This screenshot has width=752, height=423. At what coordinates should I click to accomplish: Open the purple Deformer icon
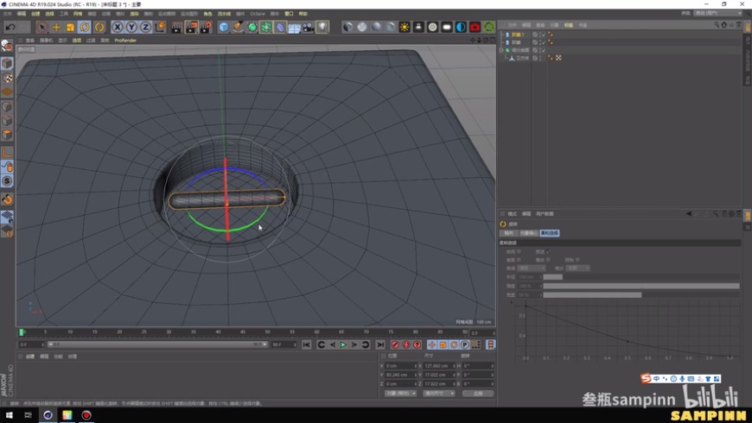pos(280,28)
